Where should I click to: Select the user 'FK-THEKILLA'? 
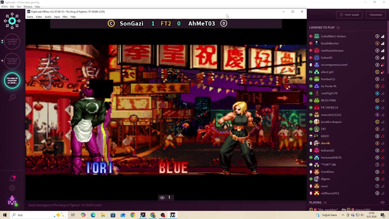click(x=329, y=108)
